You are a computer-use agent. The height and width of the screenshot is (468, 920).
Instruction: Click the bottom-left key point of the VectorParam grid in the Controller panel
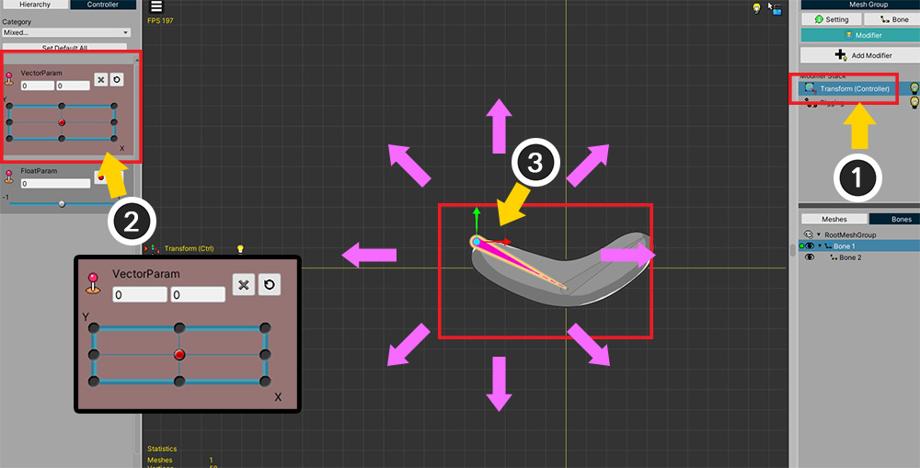(x=9, y=139)
